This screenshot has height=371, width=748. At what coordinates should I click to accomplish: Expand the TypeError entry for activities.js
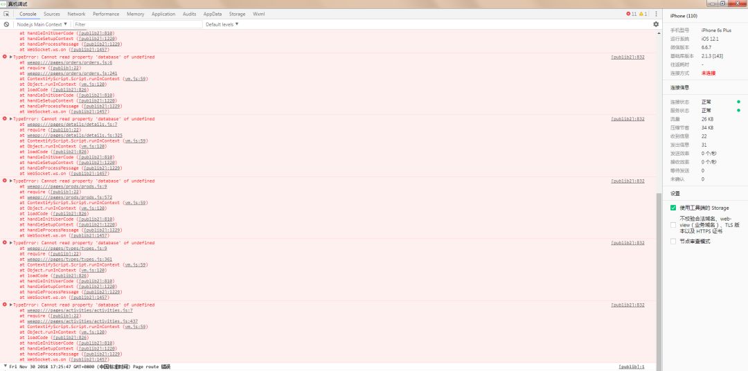[11, 305]
